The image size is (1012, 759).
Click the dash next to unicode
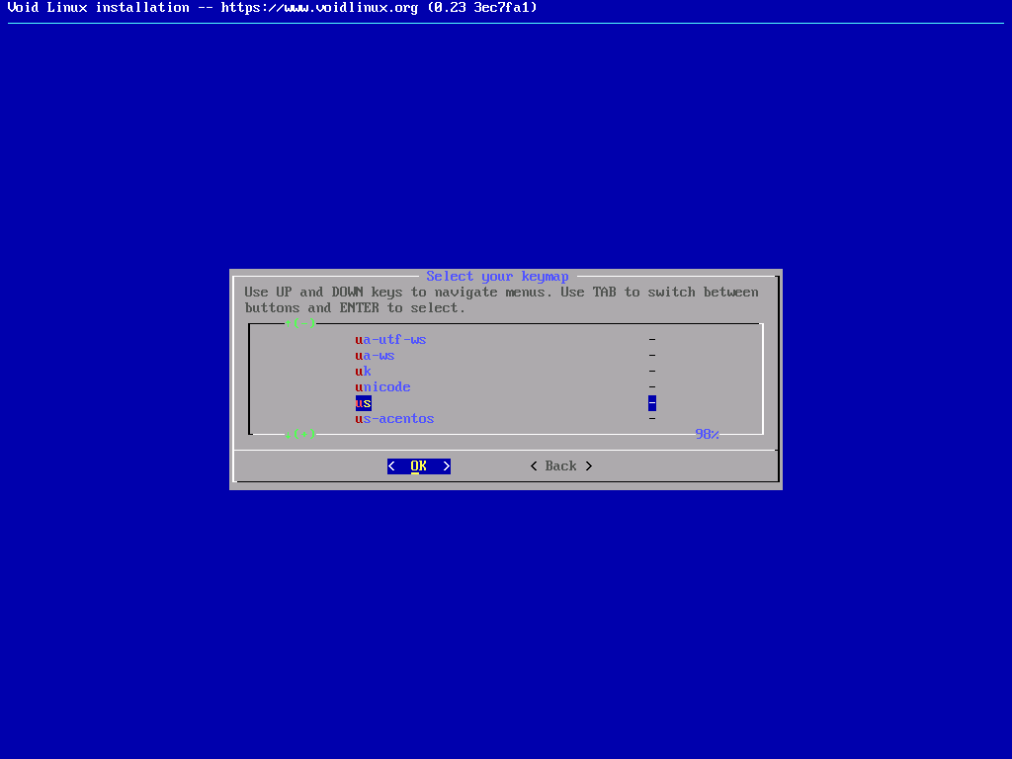tap(652, 387)
